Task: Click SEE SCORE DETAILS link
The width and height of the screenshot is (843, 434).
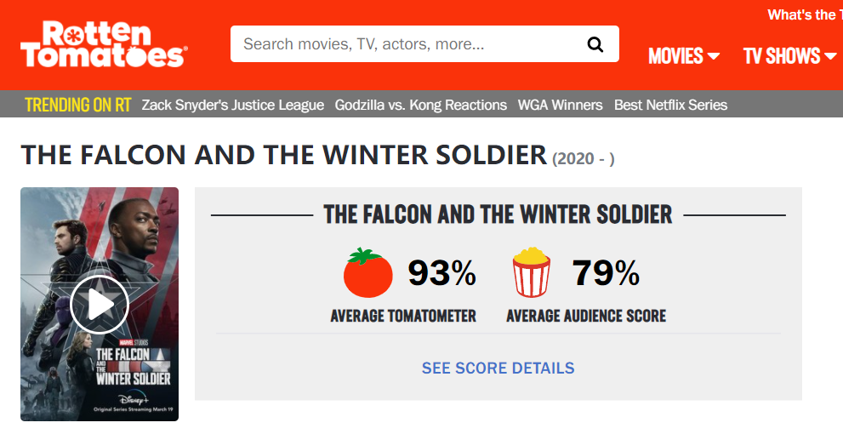Action: 498,368
